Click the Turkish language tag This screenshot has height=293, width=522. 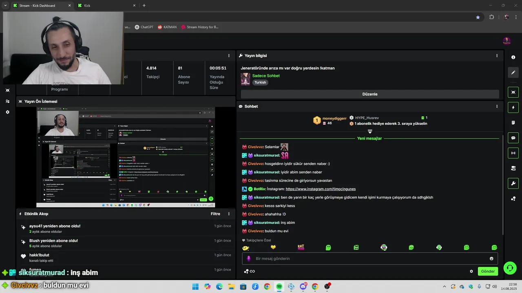[260, 82]
